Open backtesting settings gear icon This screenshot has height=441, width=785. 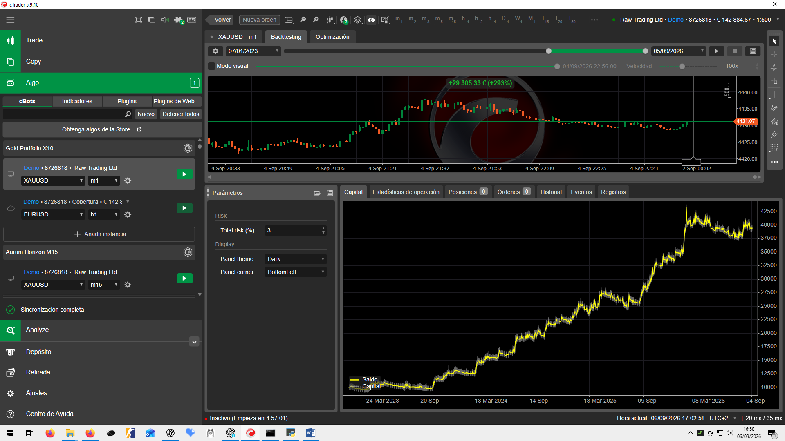click(215, 51)
